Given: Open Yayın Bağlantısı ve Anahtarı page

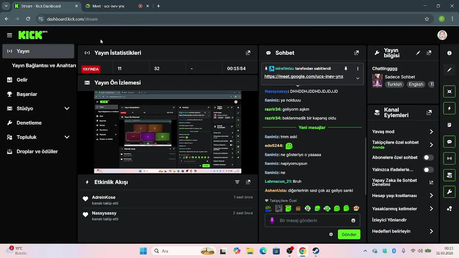Looking at the screenshot, I should tap(44, 66).
